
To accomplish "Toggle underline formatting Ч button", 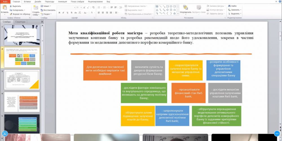I will coord(67,13).
